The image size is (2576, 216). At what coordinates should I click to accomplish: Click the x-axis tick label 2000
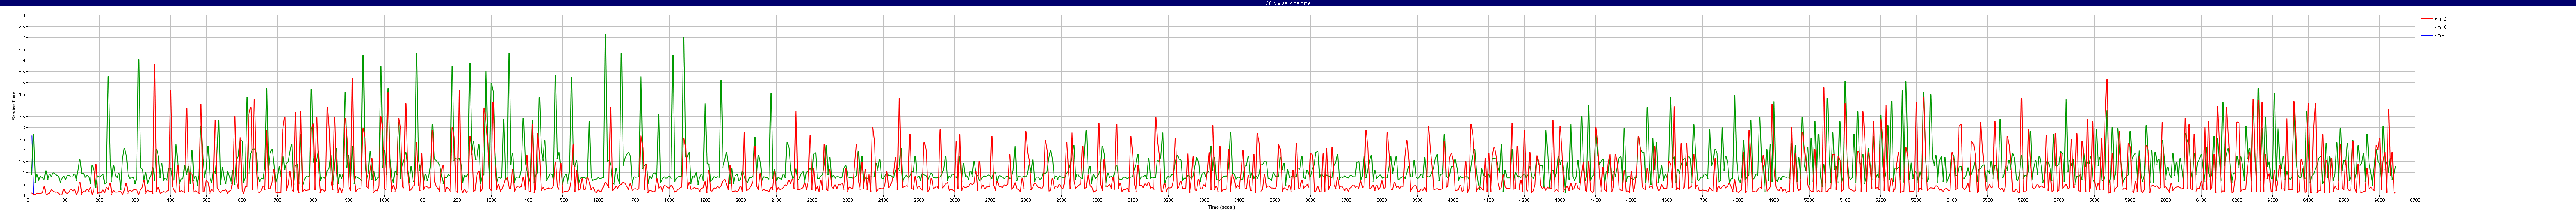tap(740, 200)
